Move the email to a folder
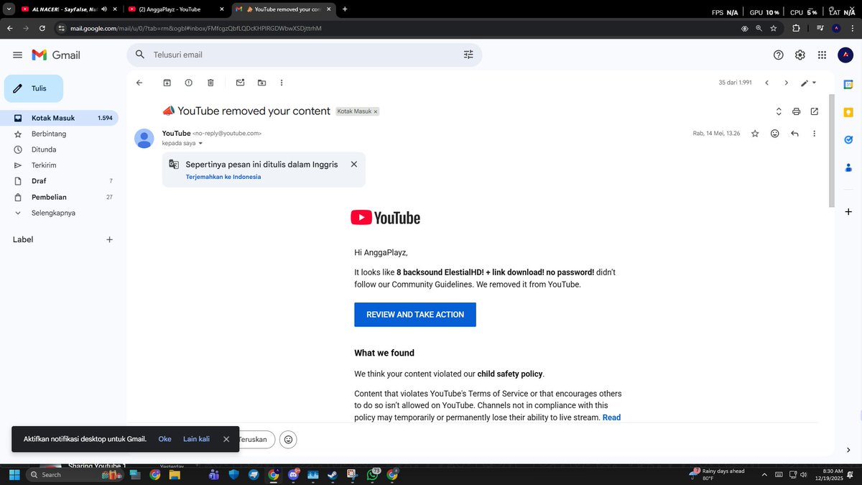The width and height of the screenshot is (862, 485). [261, 83]
